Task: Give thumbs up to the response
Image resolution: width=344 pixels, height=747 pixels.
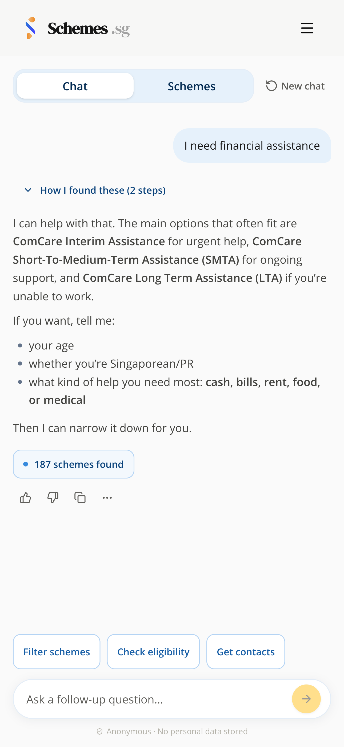Action: point(26,498)
